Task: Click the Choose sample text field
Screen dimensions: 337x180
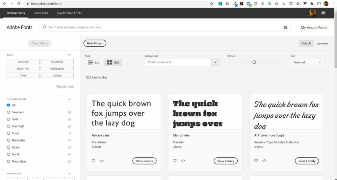Action: click(178, 62)
